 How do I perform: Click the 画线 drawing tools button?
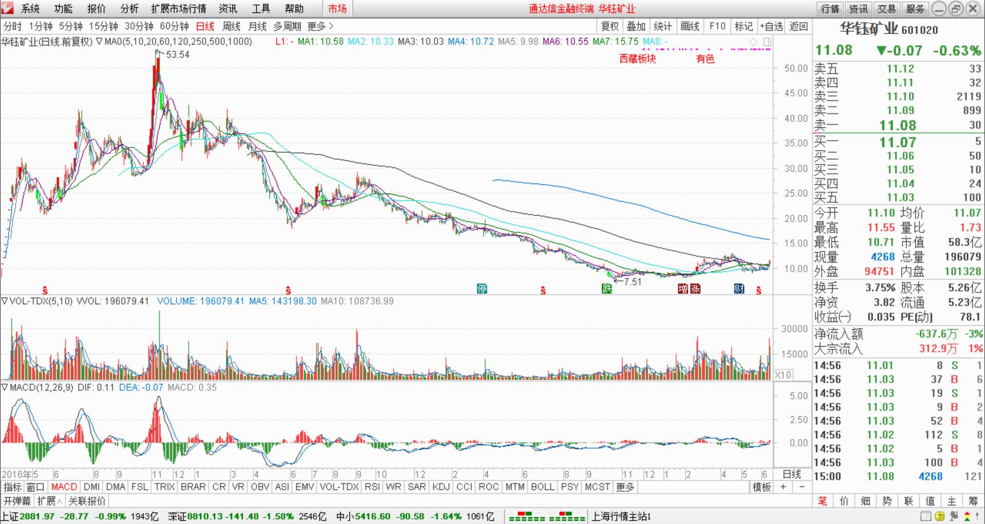point(690,26)
